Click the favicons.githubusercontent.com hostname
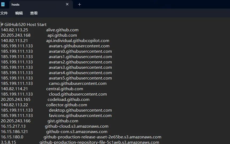Screen dimensions: 230x144 point(80,116)
